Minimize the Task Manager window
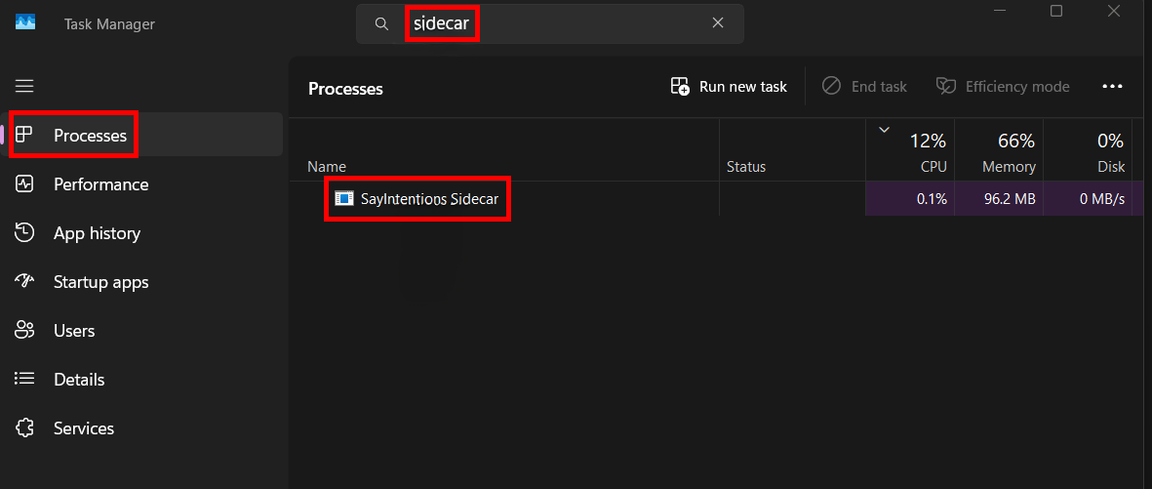The image size is (1152, 489). coord(1000,11)
